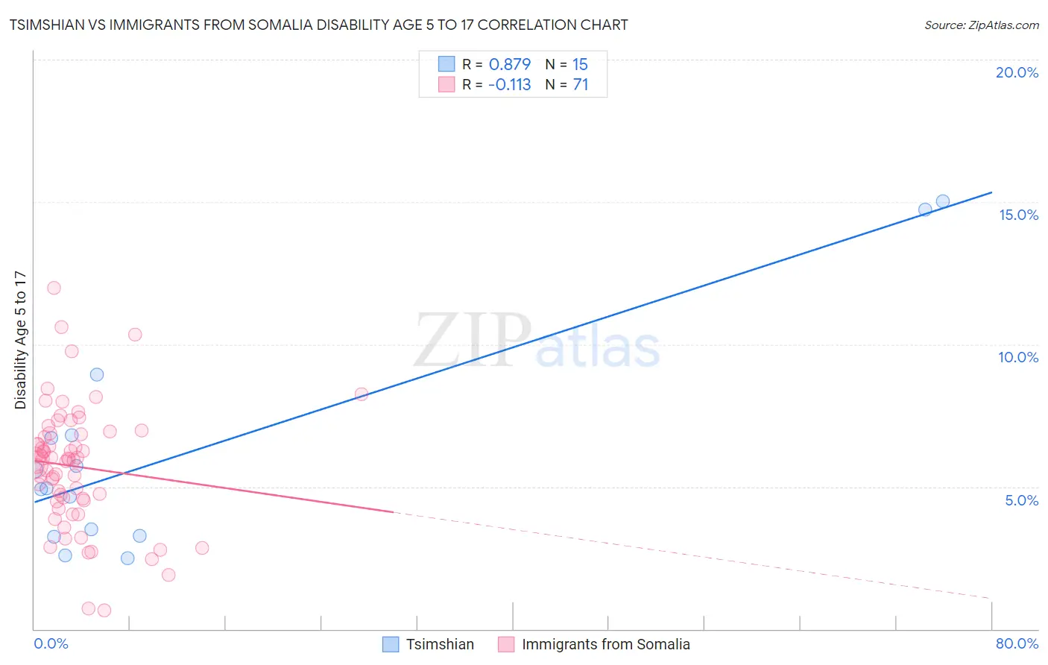Select the isolated pink point near mid-chart
This screenshot has height=665, width=1048.
click(362, 394)
